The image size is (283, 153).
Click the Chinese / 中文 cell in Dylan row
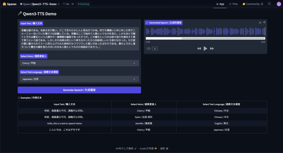[221, 117]
